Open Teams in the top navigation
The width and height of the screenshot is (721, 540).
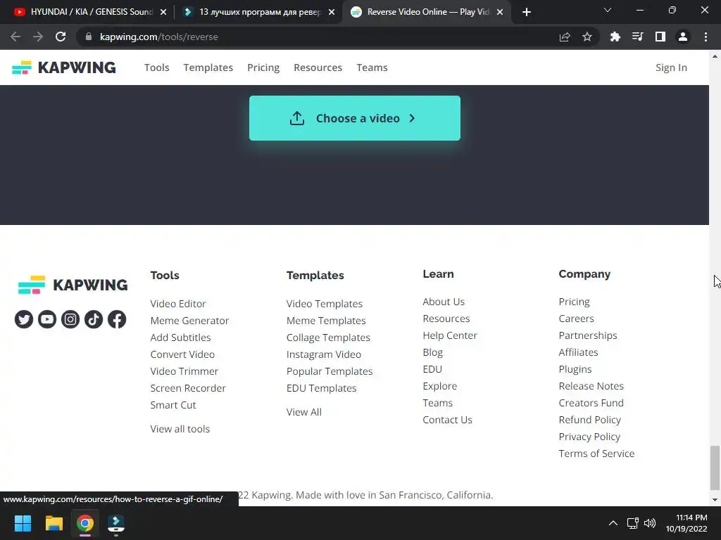click(x=372, y=67)
